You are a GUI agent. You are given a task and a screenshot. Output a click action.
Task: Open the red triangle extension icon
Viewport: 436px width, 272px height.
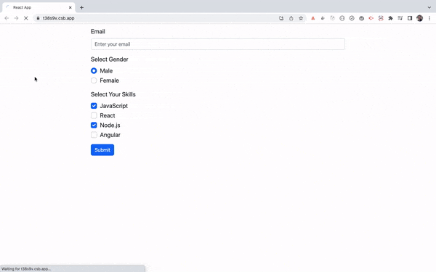click(x=312, y=18)
